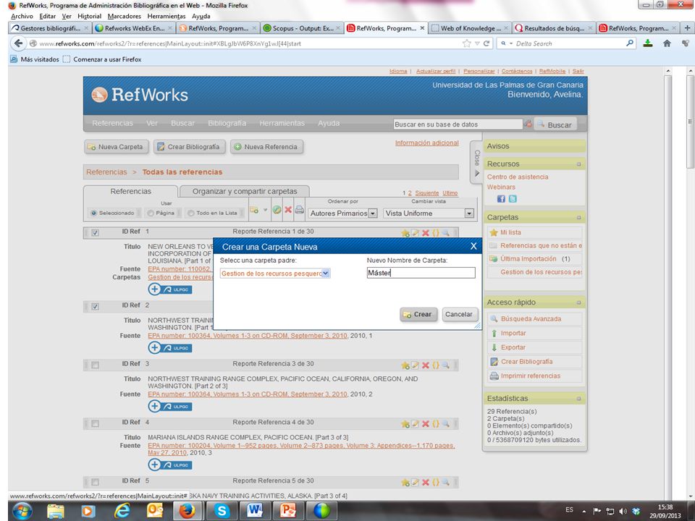This screenshot has height=521, width=695.
Task: Click the Crear button in dialog
Action: [418, 314]
